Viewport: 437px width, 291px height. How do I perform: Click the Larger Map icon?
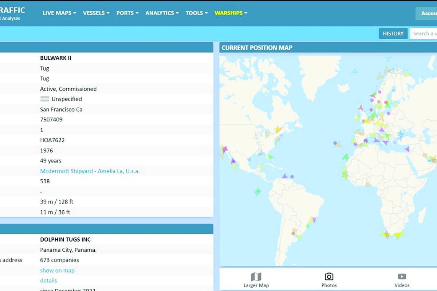point(256,277)
